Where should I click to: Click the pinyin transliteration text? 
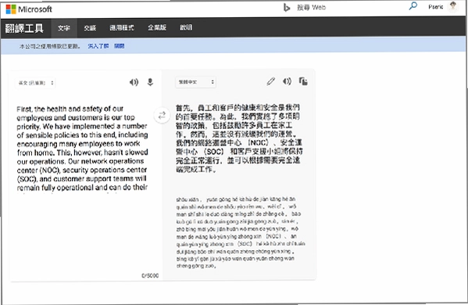point(240,232)
